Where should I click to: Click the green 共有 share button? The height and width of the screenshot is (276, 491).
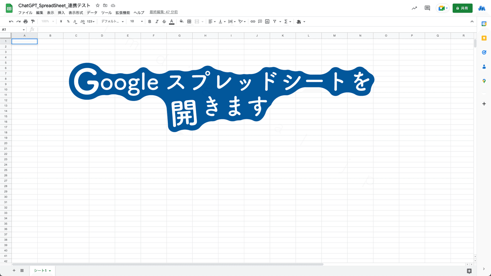point(462,8)
